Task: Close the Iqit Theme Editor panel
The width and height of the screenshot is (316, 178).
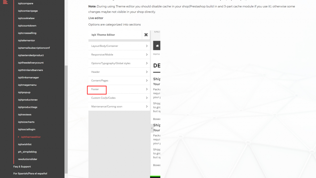Action: pyautogui.click(x=146, y=35)
